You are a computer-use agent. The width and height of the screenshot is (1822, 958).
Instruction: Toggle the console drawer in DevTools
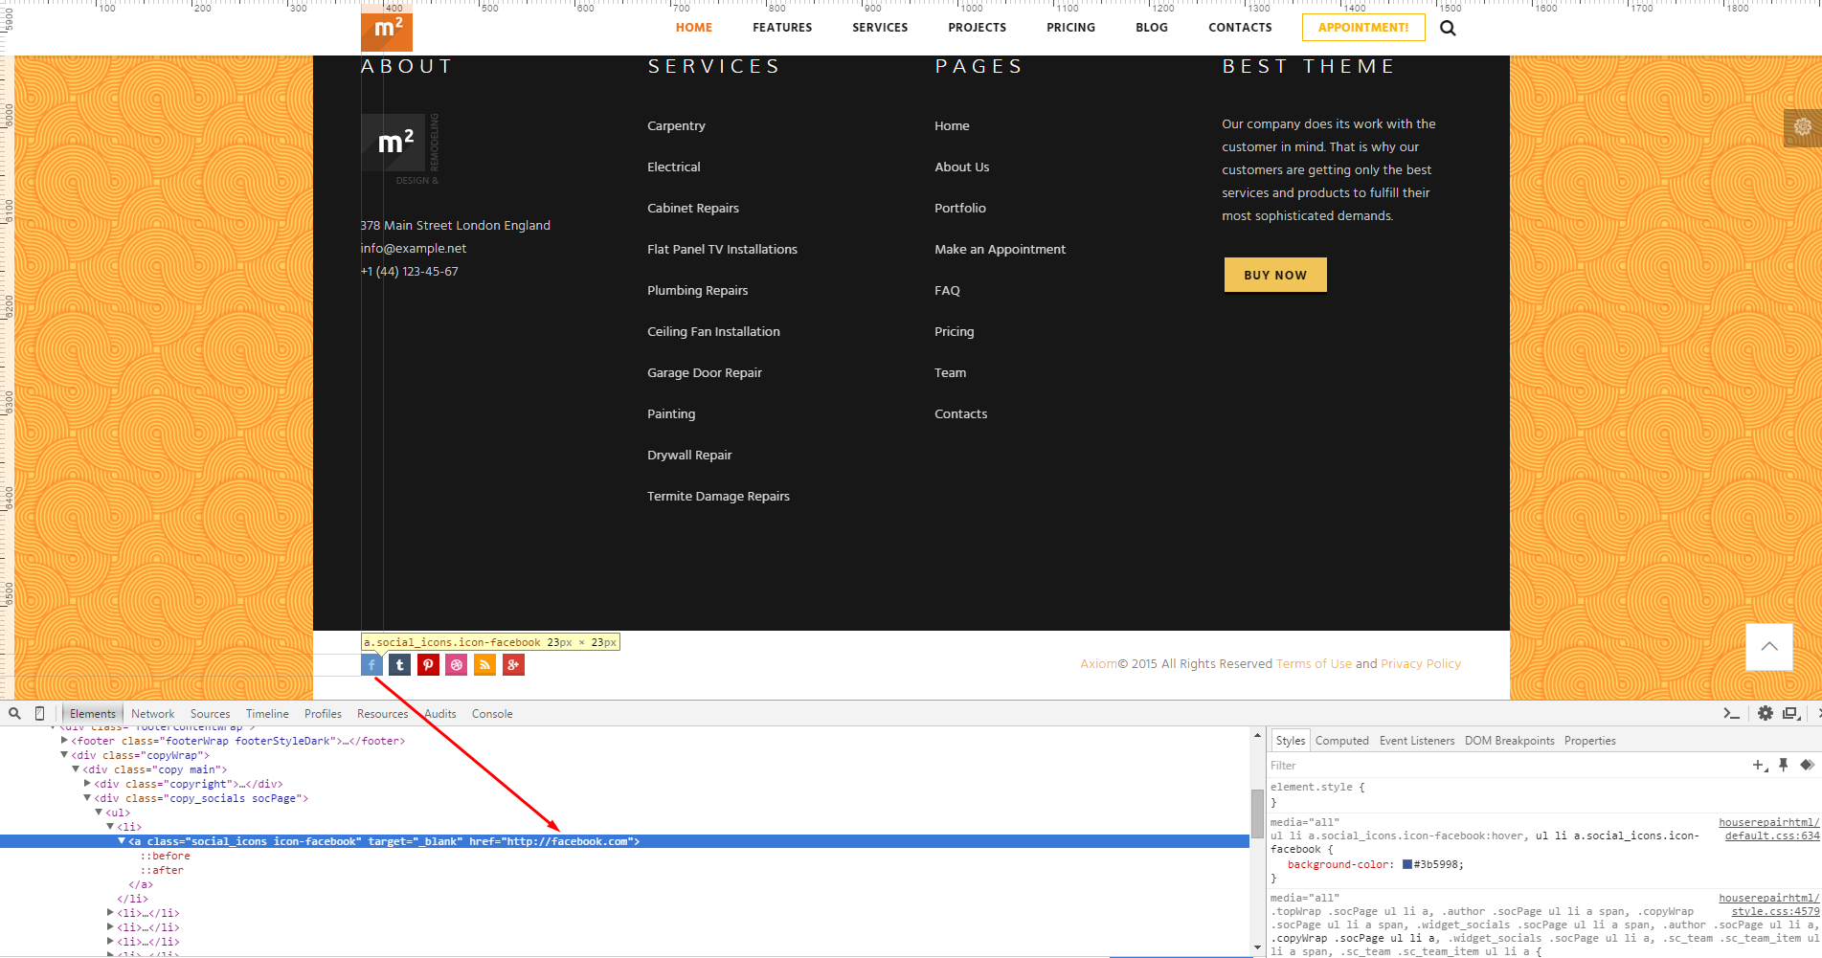1731,713
